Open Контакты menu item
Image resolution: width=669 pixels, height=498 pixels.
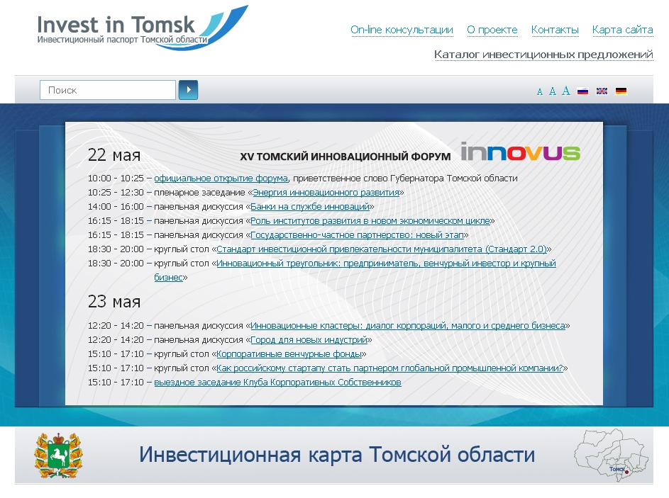pos(555,30)
